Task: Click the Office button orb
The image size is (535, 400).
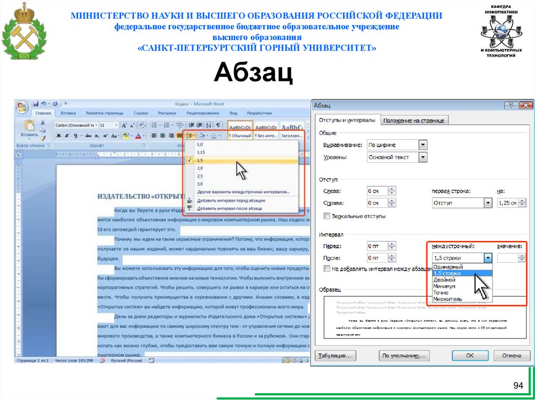Action: (x=22, y=107)
